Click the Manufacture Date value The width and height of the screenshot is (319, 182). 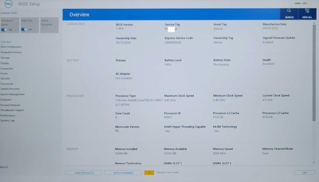point(270,28)
